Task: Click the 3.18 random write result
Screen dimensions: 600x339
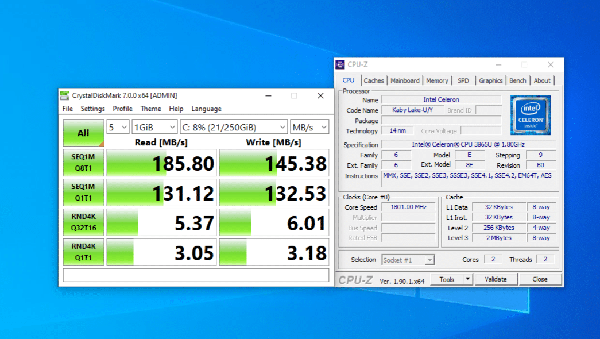Action: pyautogui.click(x=274, y=252)
